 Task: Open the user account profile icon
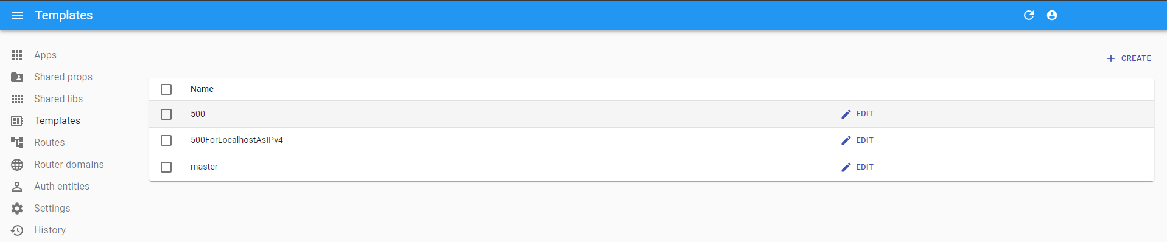[x=1052, y=15]
